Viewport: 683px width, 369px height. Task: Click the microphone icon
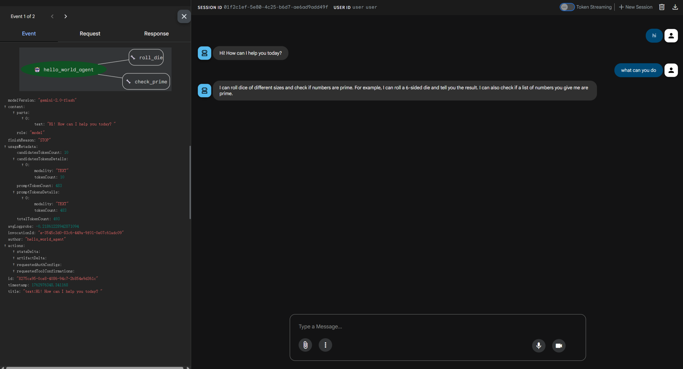tap(539, 345)
